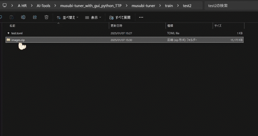Click the 15,173 KB size cell

pyautogui.click(x=237, y=40)
